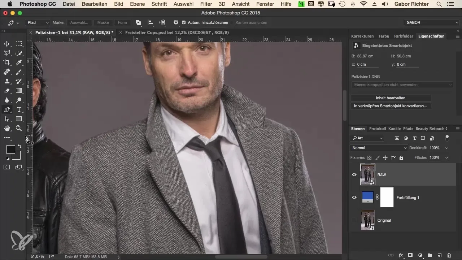
Task: Add a new adjustment layer
Action: point(420,255)
